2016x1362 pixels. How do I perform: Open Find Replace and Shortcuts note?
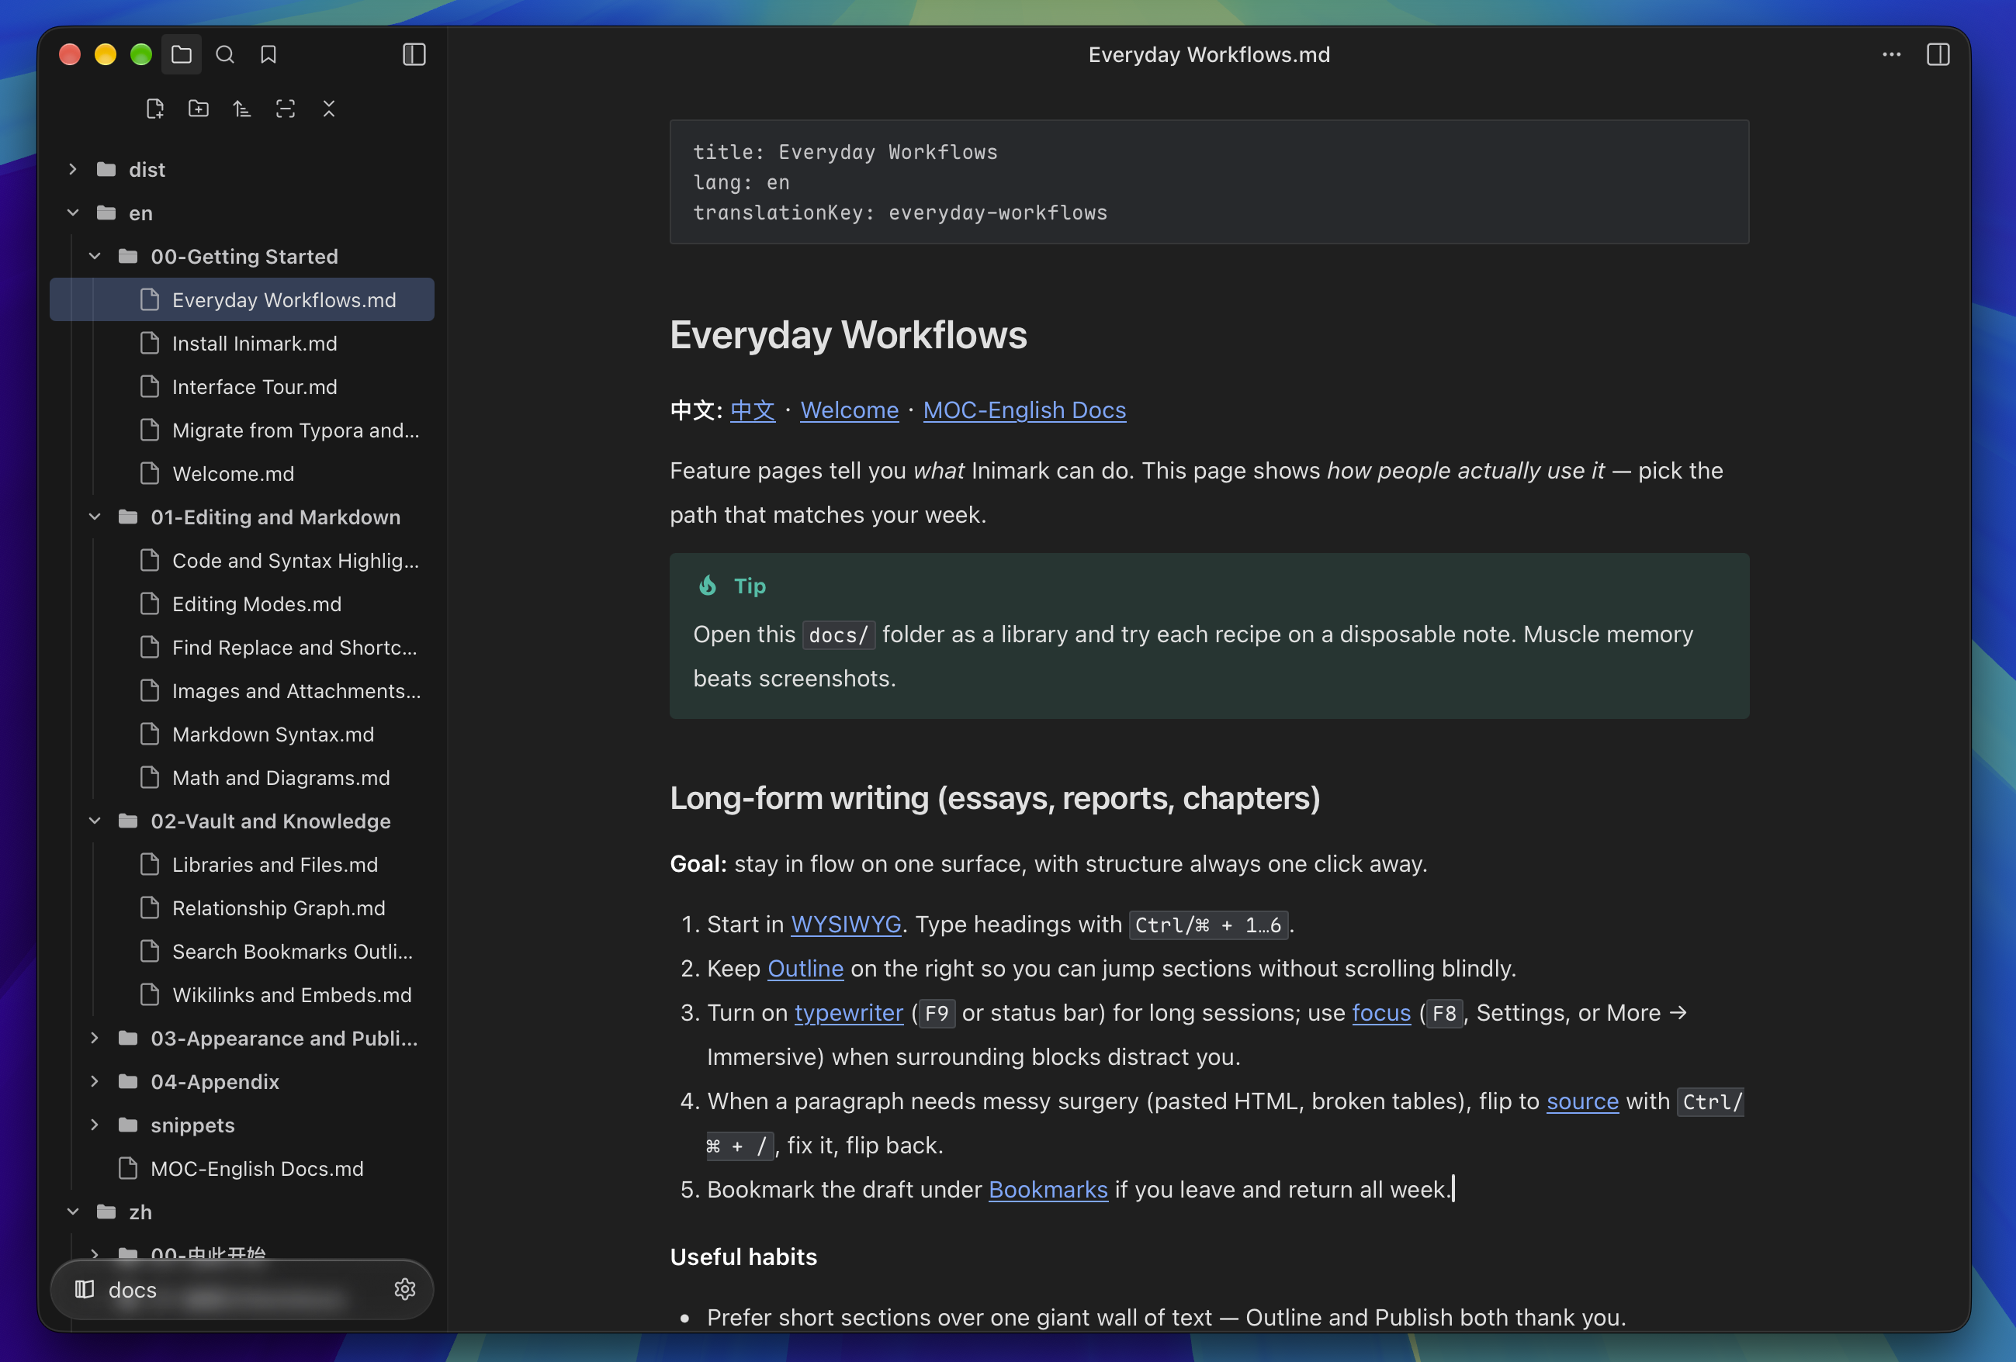242,647
